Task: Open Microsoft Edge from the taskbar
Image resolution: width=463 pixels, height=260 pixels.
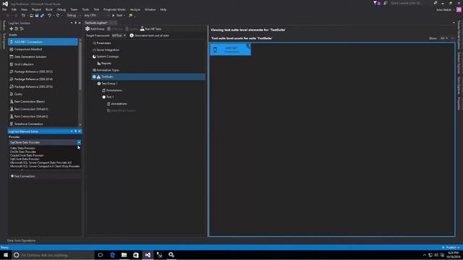Action: coord(112,255)
